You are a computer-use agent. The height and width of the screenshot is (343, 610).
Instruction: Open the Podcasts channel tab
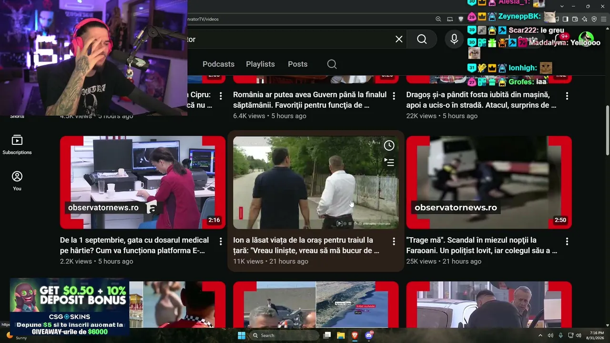point(218,64)
